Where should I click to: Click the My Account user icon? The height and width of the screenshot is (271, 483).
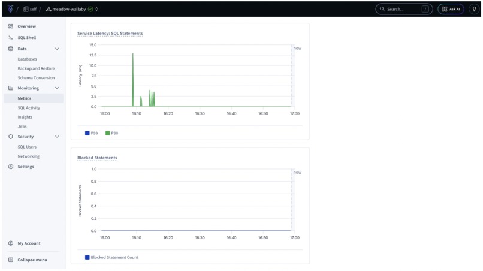pos(11,243)
